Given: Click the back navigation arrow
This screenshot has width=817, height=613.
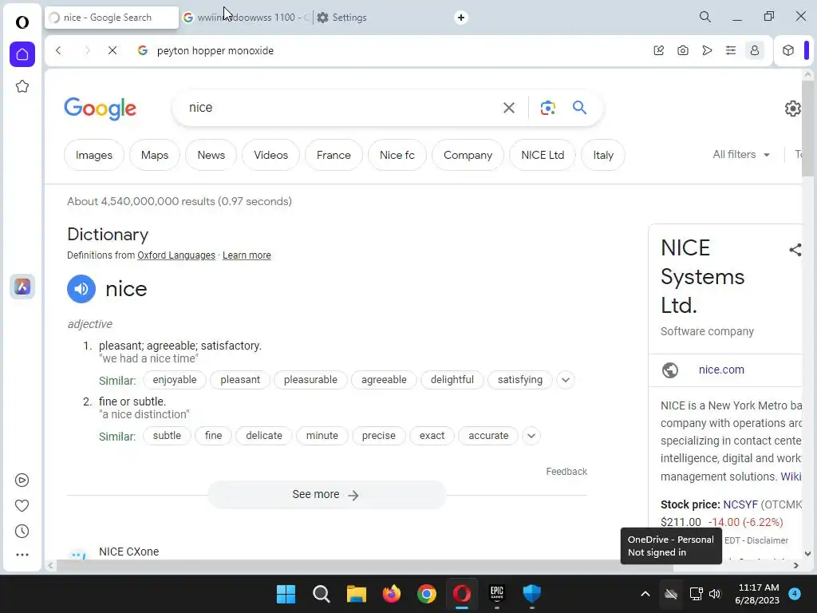Looking at the screenshot, I should (x=58, y=50).
